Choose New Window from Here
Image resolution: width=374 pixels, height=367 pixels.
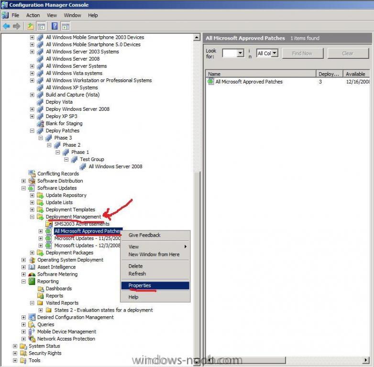(x=155, y=254)
